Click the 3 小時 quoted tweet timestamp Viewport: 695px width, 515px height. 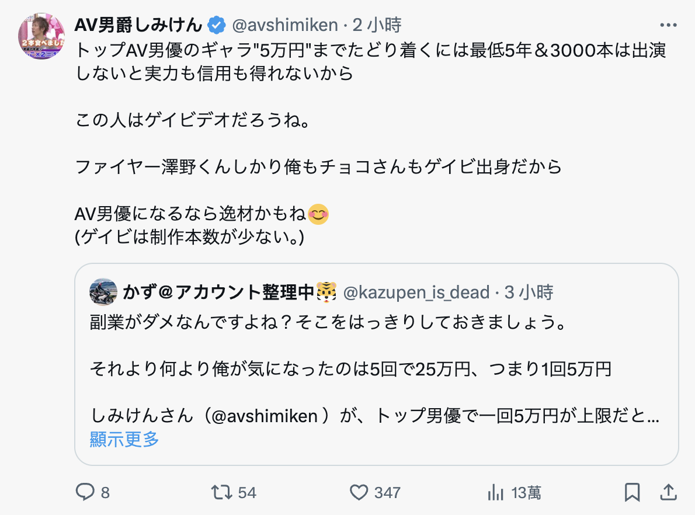point(529,292)
